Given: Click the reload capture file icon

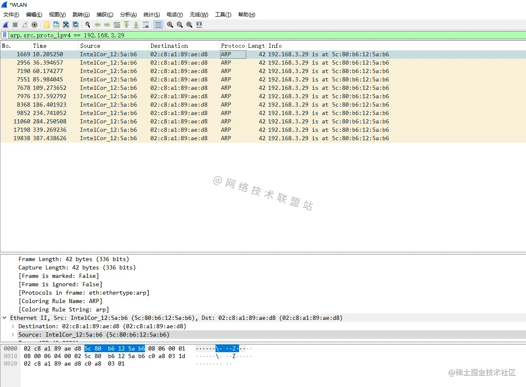Looking at the screenshot, I should (76, 25).
